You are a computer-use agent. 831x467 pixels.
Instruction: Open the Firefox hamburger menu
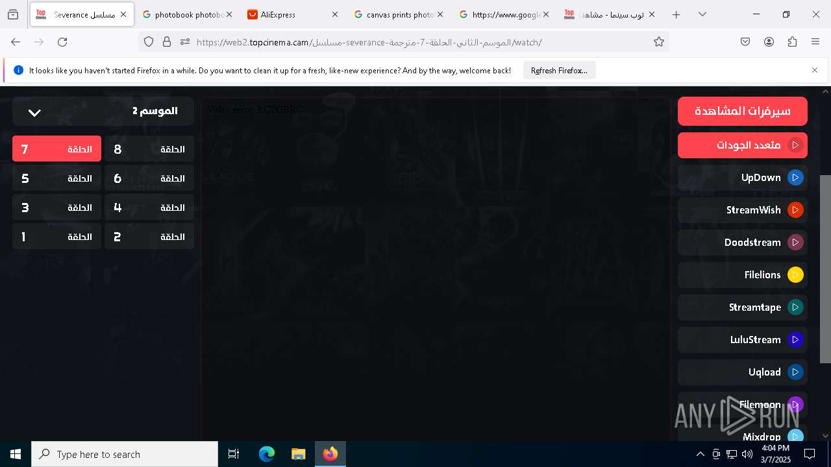815,42
